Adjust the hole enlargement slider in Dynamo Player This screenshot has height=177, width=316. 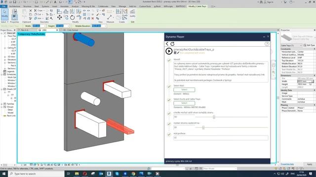pos(214,117)
